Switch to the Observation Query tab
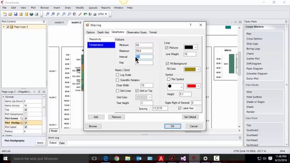 (137, 32)
